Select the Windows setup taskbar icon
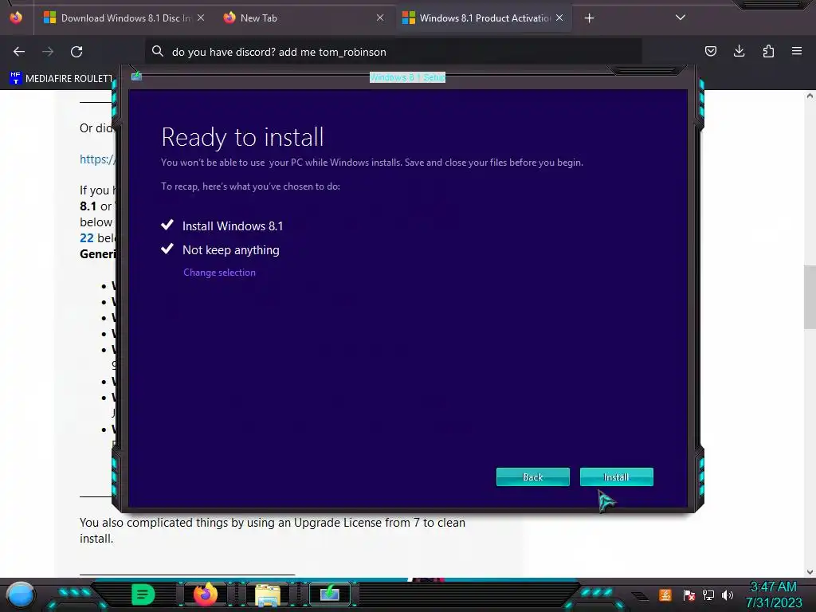This screenshot has width=816, height=612. coord(330,594)
